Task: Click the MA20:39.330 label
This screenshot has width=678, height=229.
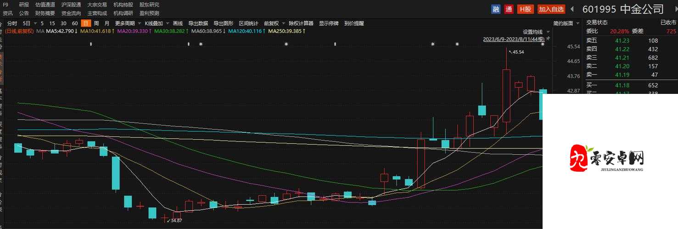Action: click(x=133, y=31)
